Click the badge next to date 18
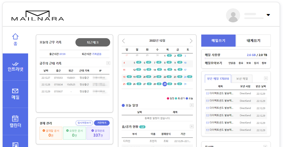283x147 pixels. coord(129,77)
